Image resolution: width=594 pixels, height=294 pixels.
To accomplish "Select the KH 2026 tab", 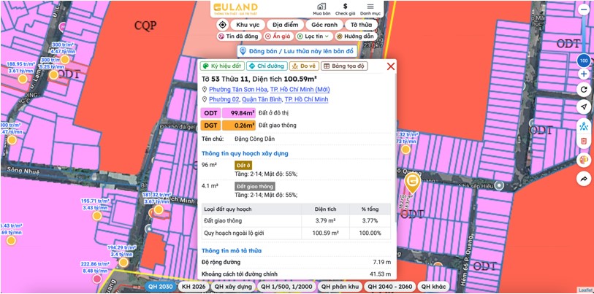I will point(193,287).
